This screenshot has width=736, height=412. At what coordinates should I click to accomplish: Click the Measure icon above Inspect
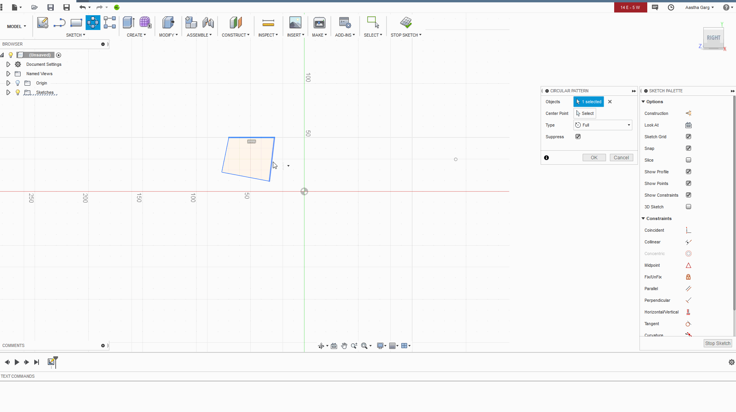click(x=268, y=23)
